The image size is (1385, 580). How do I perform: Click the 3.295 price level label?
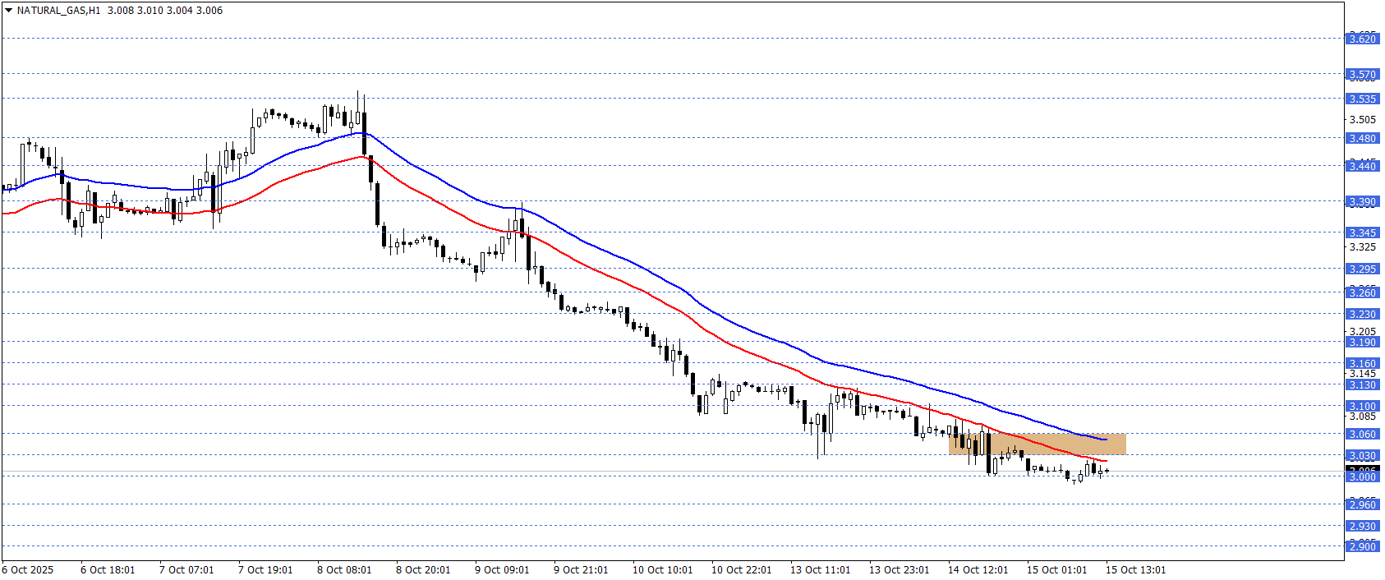(1363, 269)
